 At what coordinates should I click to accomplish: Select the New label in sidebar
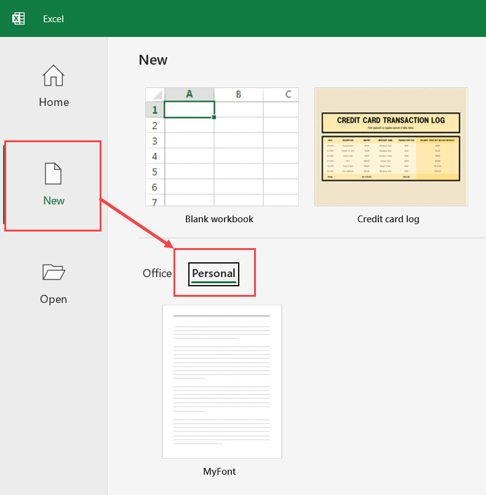pos(54,201)
